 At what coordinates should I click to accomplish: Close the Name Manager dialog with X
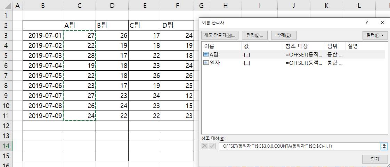tap(382, 23)
